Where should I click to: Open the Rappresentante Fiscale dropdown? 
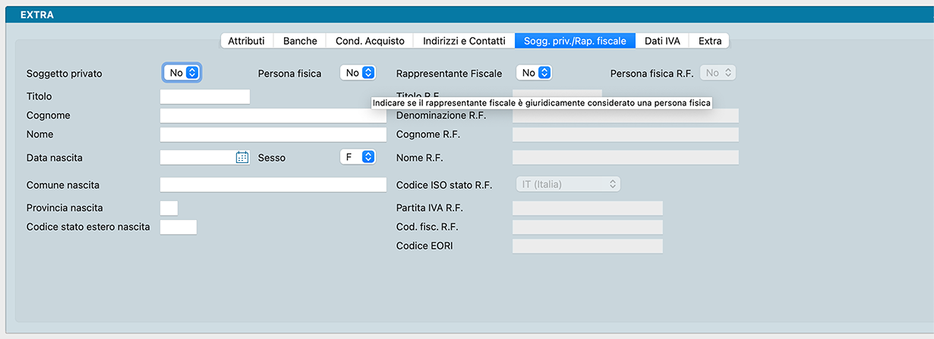coord(534,73)
